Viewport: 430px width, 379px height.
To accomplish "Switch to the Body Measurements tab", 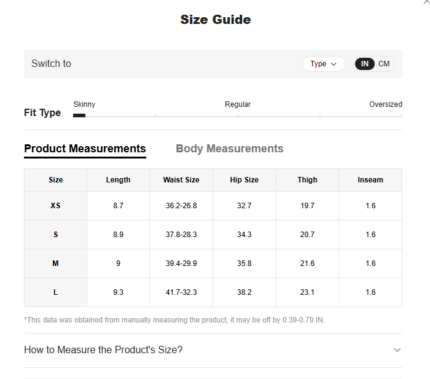I will tap(229, 149).
